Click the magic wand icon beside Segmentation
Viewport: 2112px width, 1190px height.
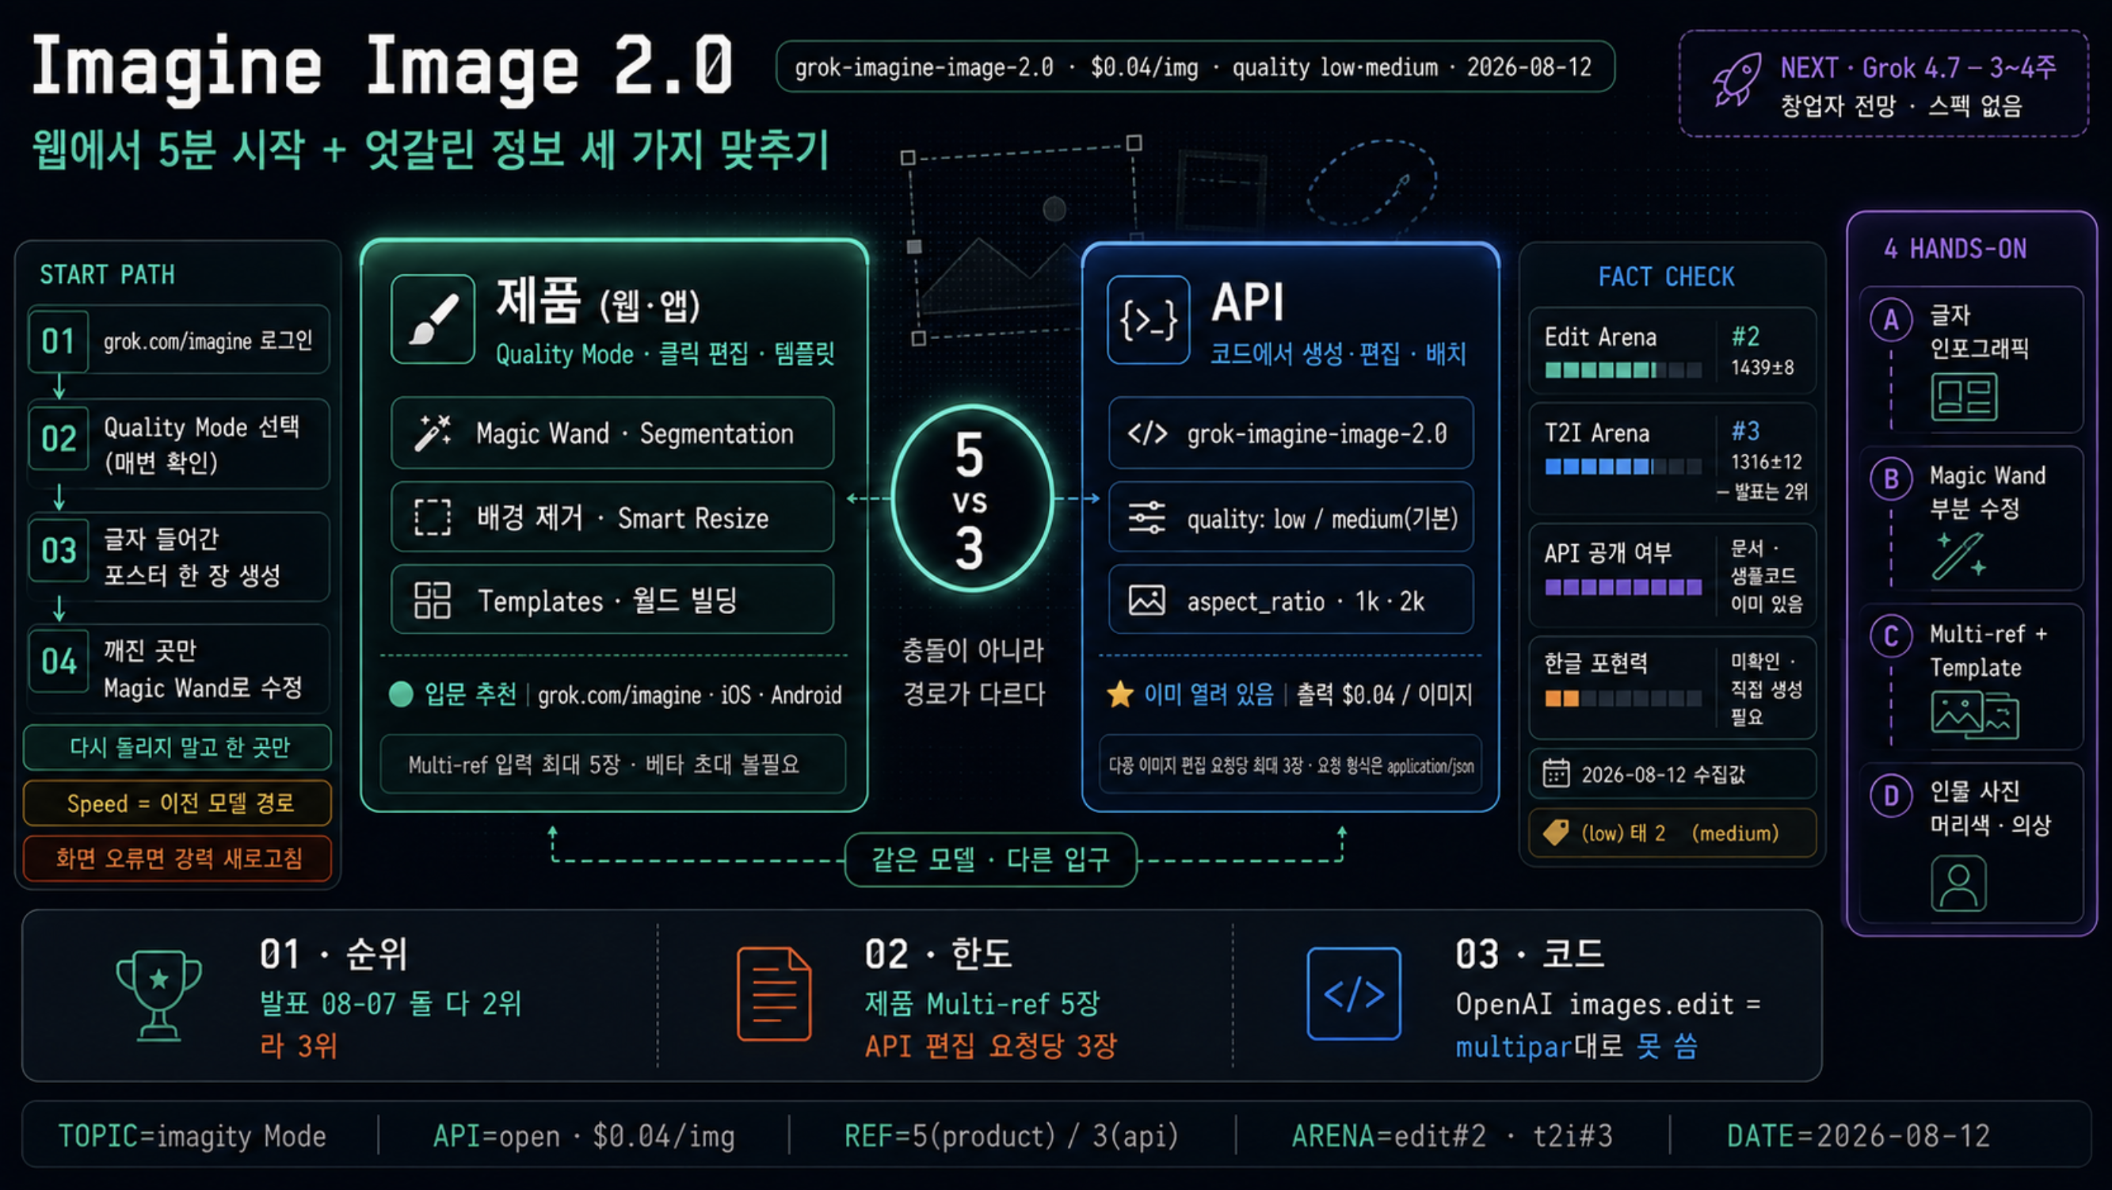pyautogui.click(x=433, y=433)
